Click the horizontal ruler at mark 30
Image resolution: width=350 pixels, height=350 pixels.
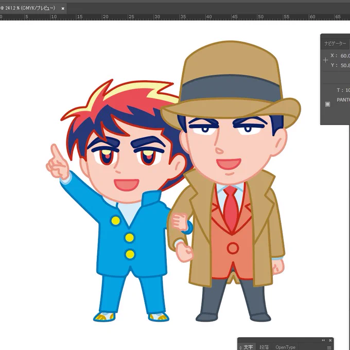coord(157,17)
